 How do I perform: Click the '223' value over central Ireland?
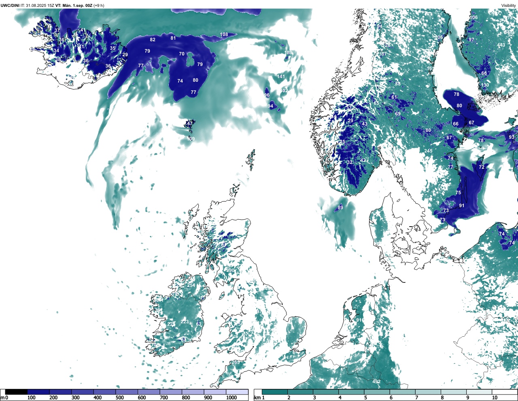tap(185, 322)
